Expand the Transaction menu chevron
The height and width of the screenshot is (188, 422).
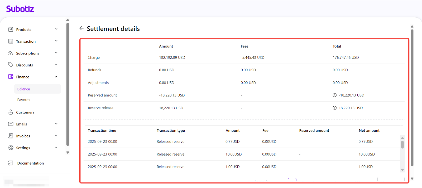point(56,41)
